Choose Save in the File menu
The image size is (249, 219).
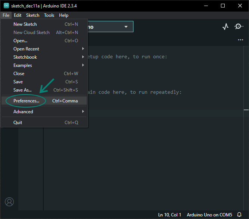coord(44,82)
